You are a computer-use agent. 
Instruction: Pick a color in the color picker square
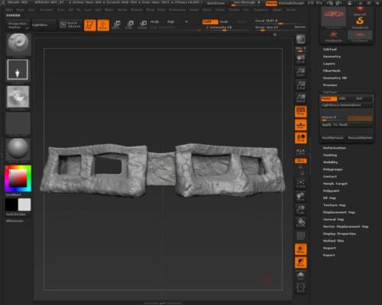[18, 178]
